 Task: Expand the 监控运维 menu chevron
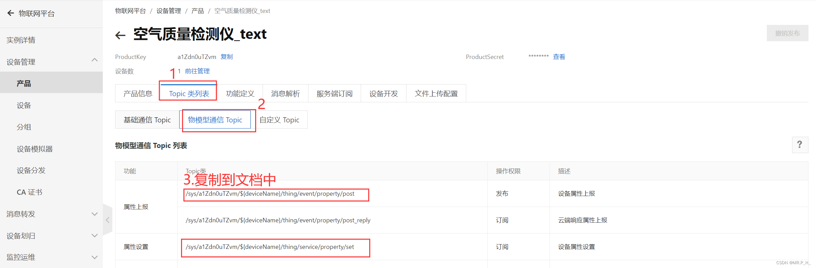(95, 257)
